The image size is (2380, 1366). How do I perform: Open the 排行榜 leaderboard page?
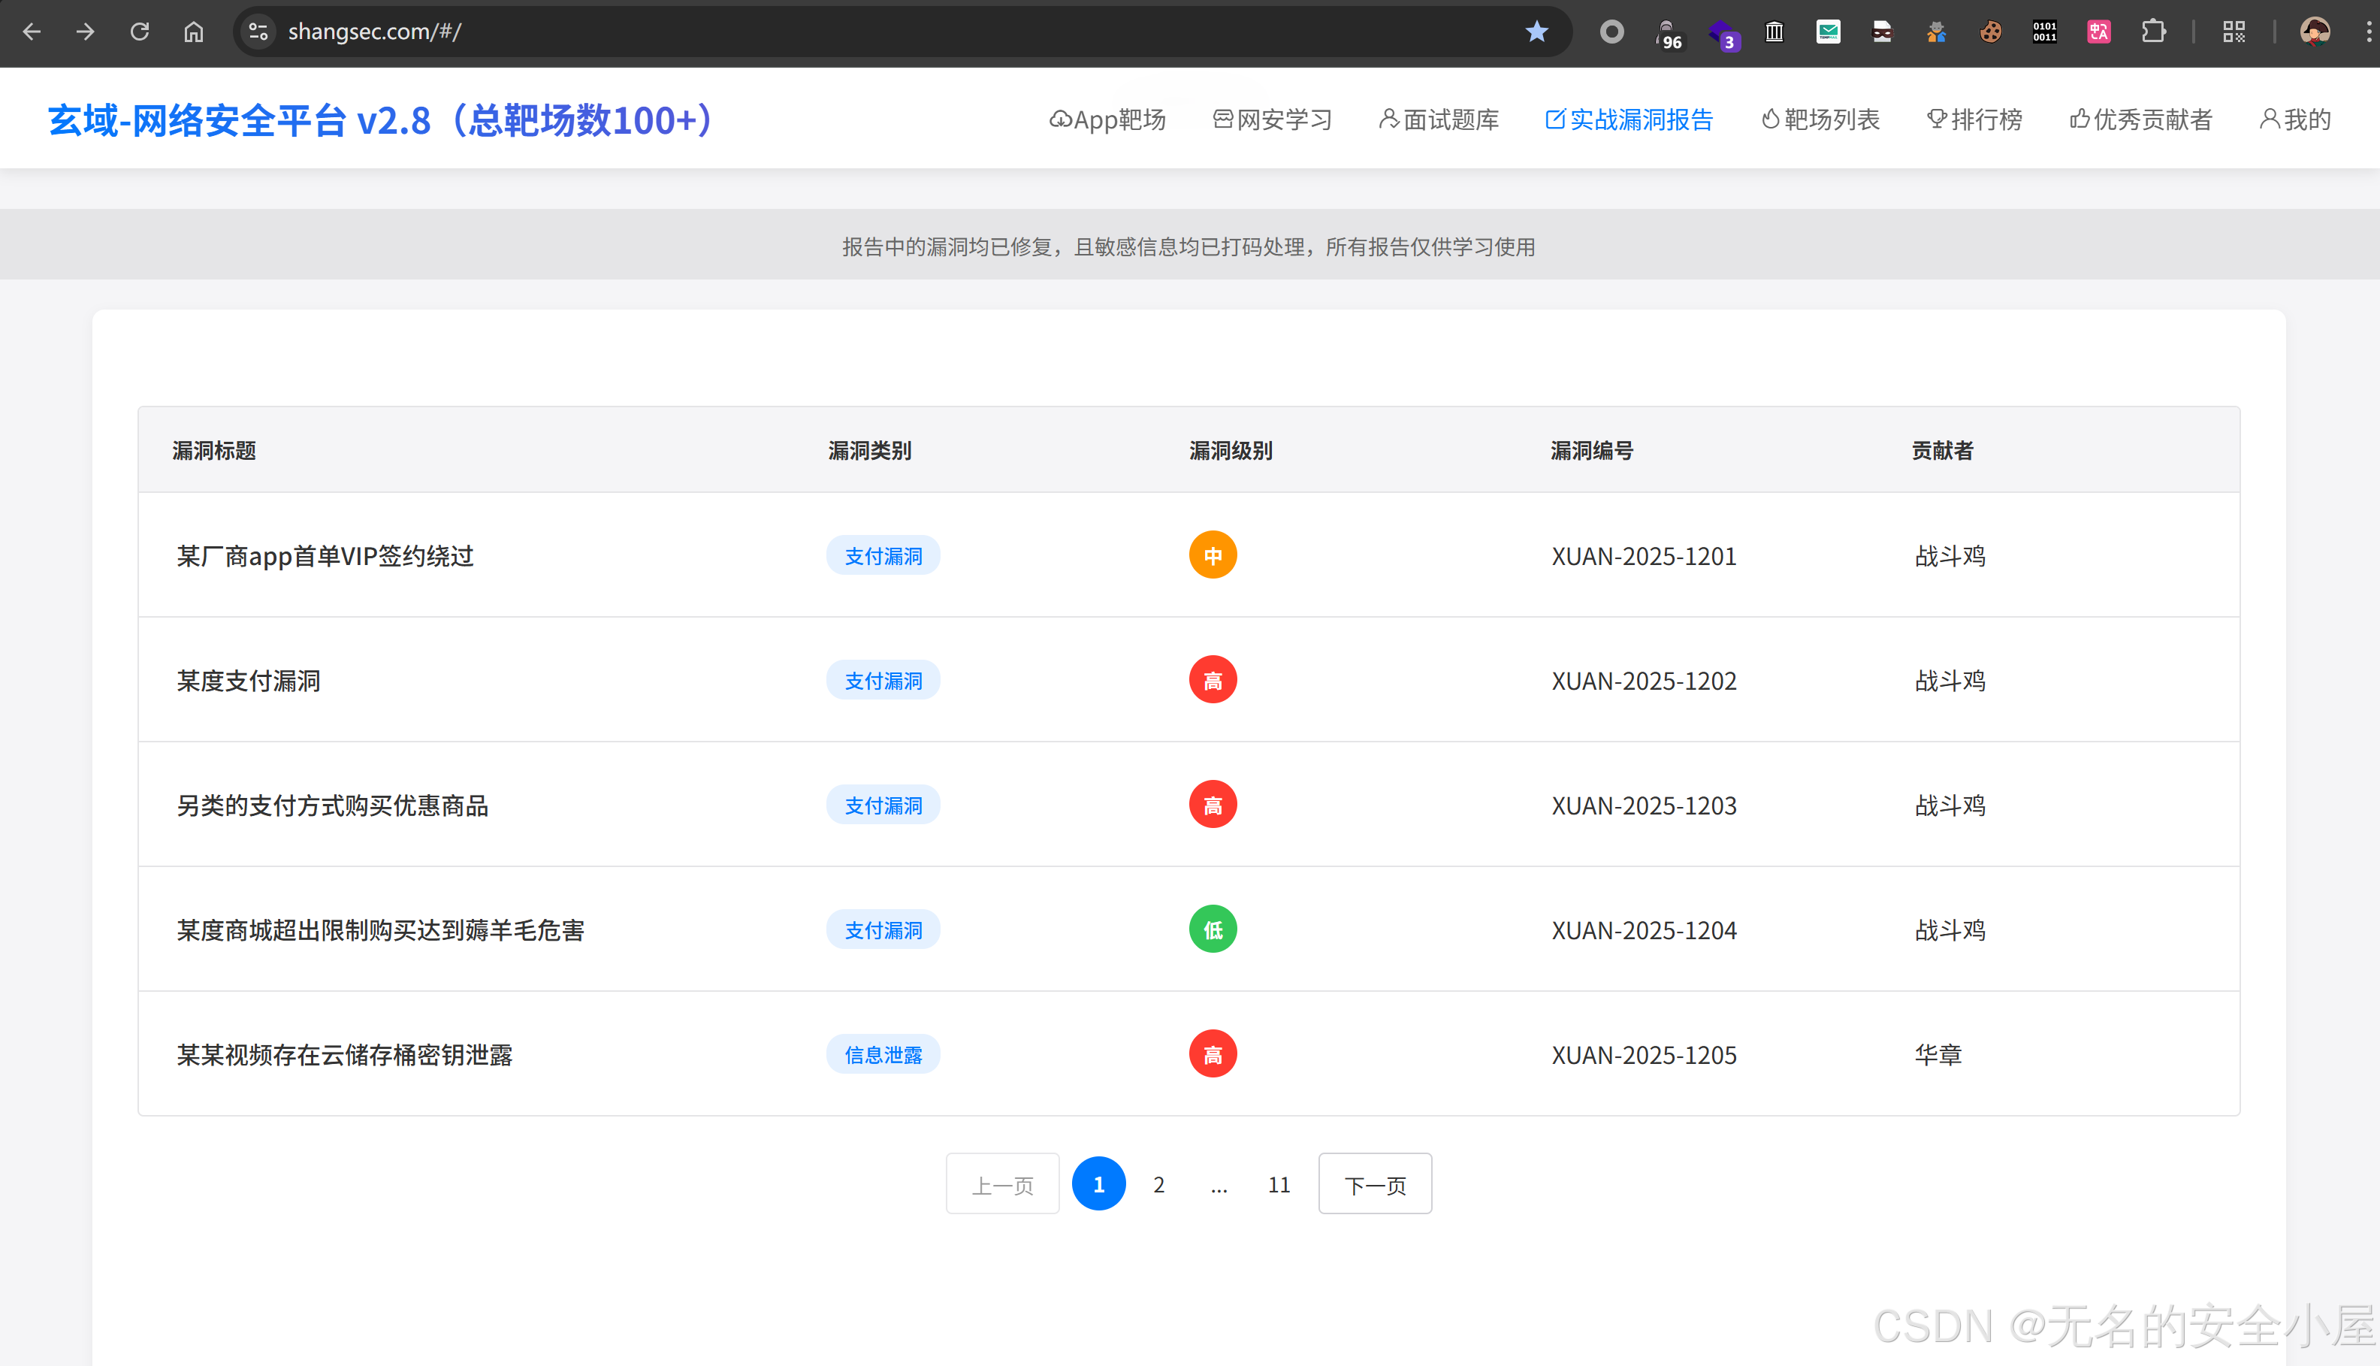click(x=1974, y=119)
